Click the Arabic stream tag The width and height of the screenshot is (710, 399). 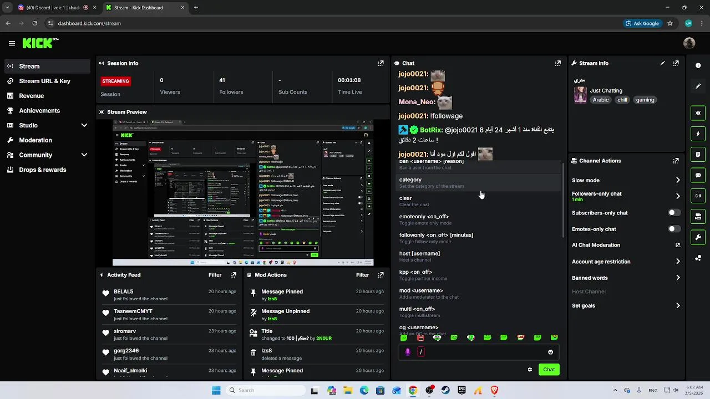[x=601, y=100]
